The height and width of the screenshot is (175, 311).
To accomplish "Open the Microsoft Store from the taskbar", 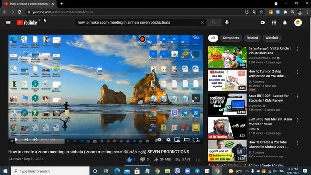I will pyautogui.click(x=137, y=171).
